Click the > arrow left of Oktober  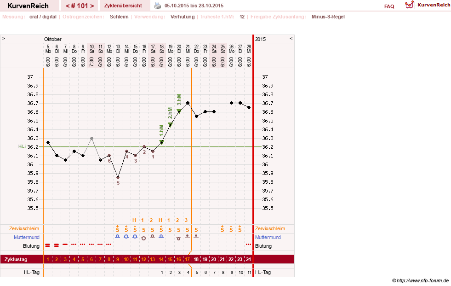[4, 39]
